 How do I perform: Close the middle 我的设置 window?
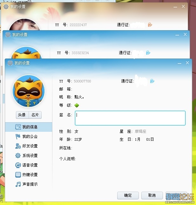tap(185, 34)
